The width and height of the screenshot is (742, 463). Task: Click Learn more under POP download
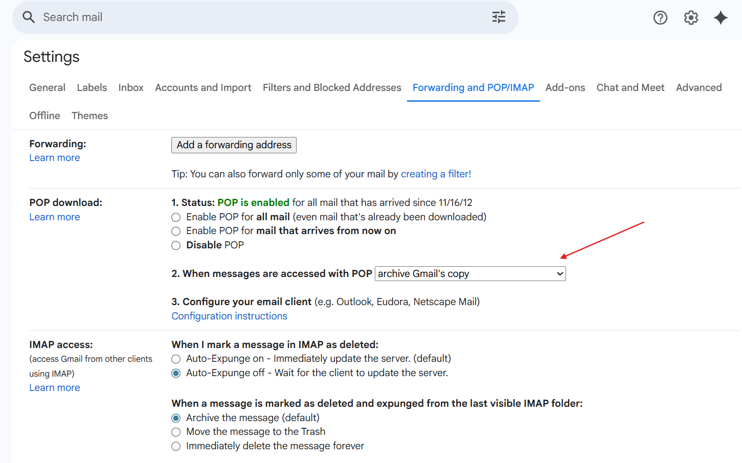click(x=55, y=217)
